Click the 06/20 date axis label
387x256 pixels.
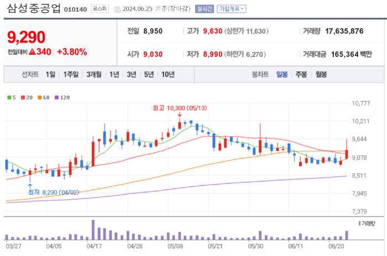pyautogui.click(x=336, y=246)
